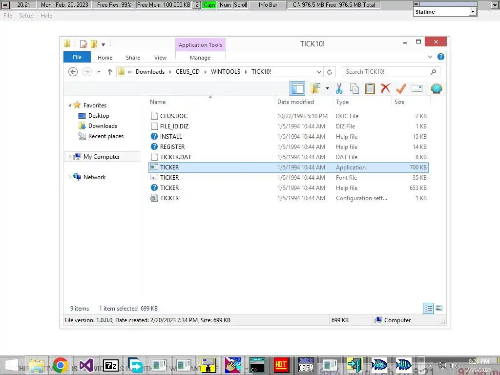Open Visual Studio from the taskbar
The width and height of the screenshot is (500, 375).
tap(86, 365)
